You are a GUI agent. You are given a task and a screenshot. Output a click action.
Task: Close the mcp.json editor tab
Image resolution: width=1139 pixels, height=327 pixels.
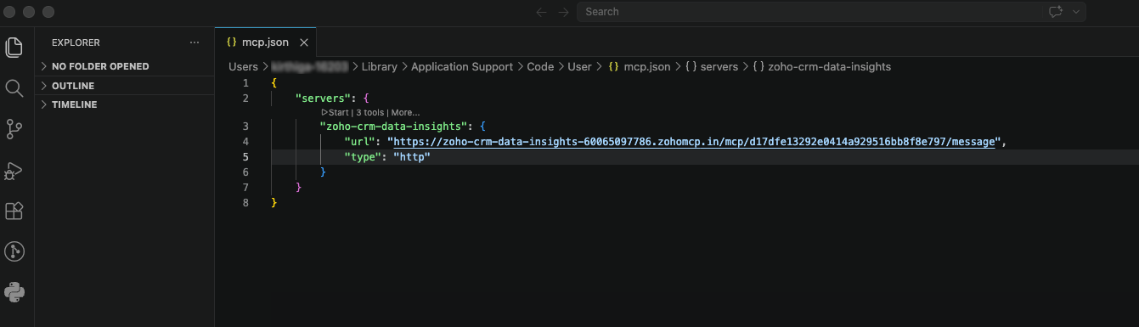304,42
